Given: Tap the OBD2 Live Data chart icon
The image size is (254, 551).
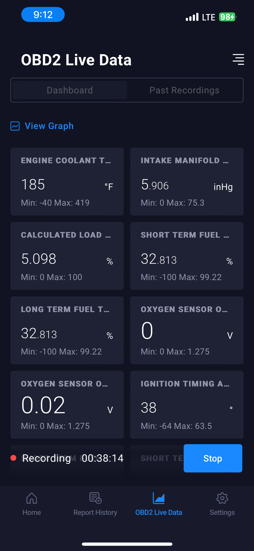Looking at the screenshot, I should [159, 498].
